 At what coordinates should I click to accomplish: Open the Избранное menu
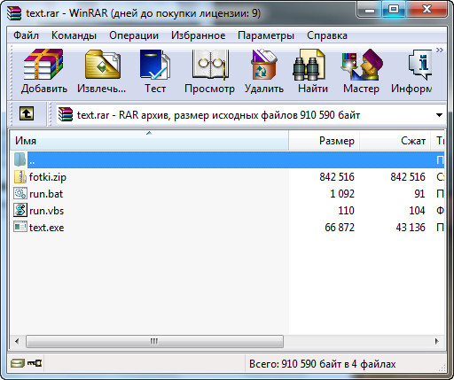198,35
